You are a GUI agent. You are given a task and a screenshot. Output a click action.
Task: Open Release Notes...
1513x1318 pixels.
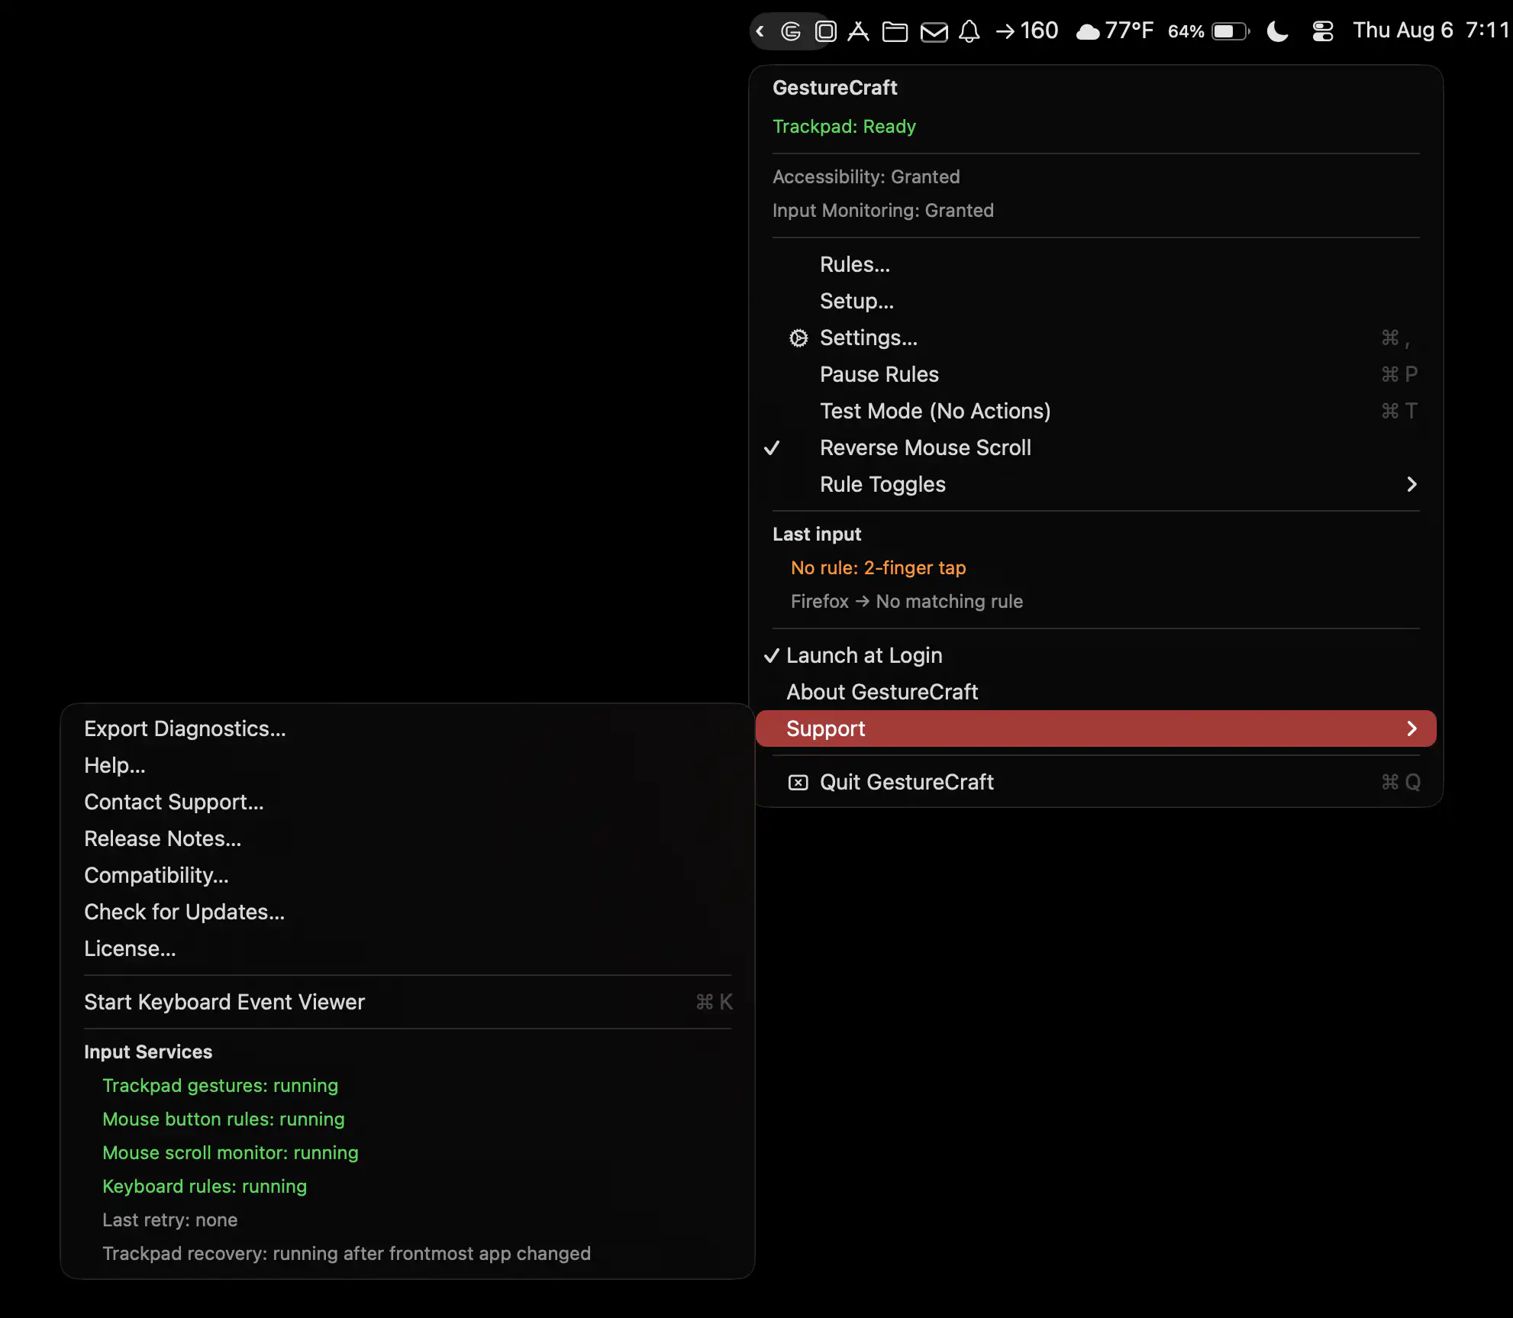tap(408, 838)
